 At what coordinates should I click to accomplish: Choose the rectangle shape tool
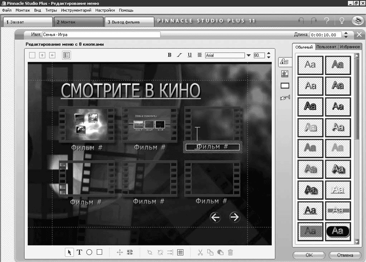tap(99, 252)
